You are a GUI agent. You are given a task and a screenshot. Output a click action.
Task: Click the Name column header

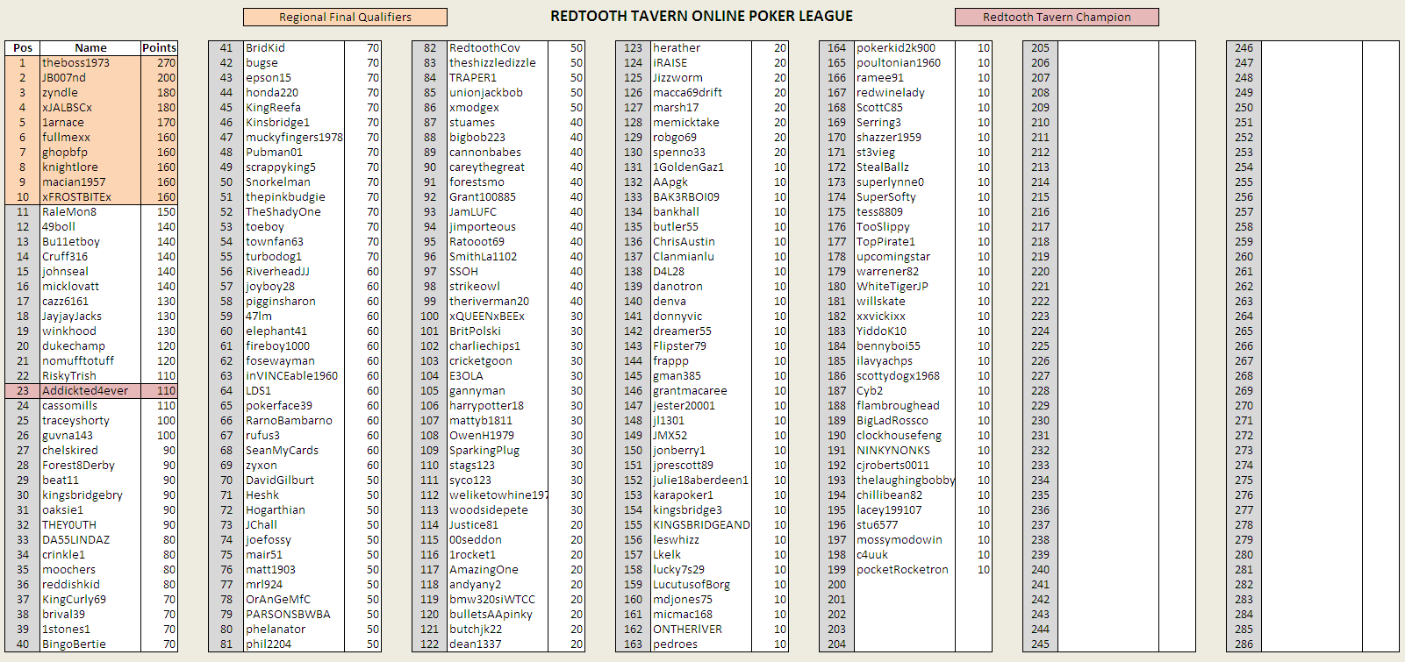(x=90, y=48)
